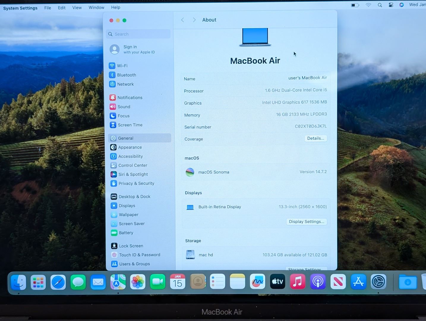Screen dimensions: 426x321
Task: Open the View menu
Action: 77,8
